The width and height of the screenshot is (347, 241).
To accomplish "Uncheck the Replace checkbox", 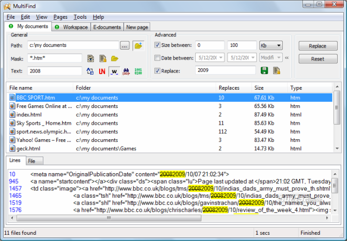I will tap(158, 70).
